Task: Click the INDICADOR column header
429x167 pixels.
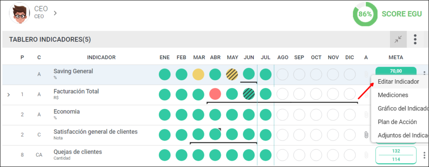Action: click(101, 57)
